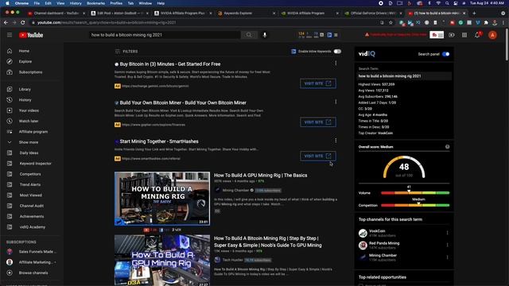Start voice search with the microphone icon

265,35
